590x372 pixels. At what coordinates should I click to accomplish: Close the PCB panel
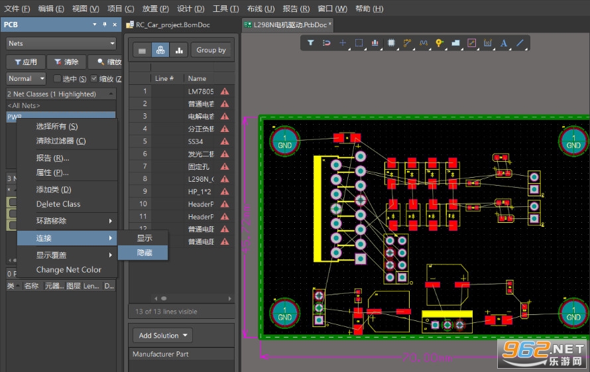point(115,25)
